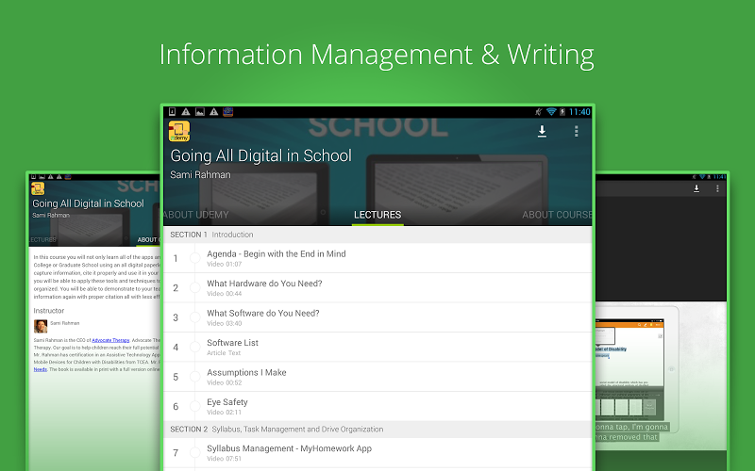755x471 pixels.
Task: Switch to the ABOUT COURSE tab
Action: pos(557,215)
